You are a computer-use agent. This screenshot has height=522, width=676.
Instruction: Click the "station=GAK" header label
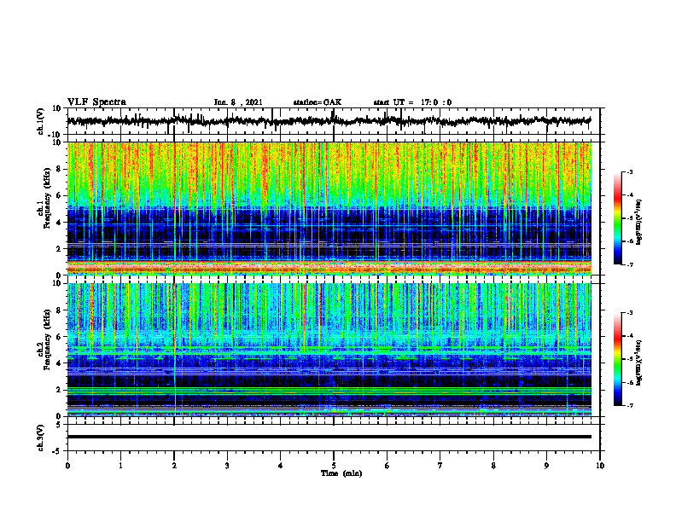tap(318, 102)
